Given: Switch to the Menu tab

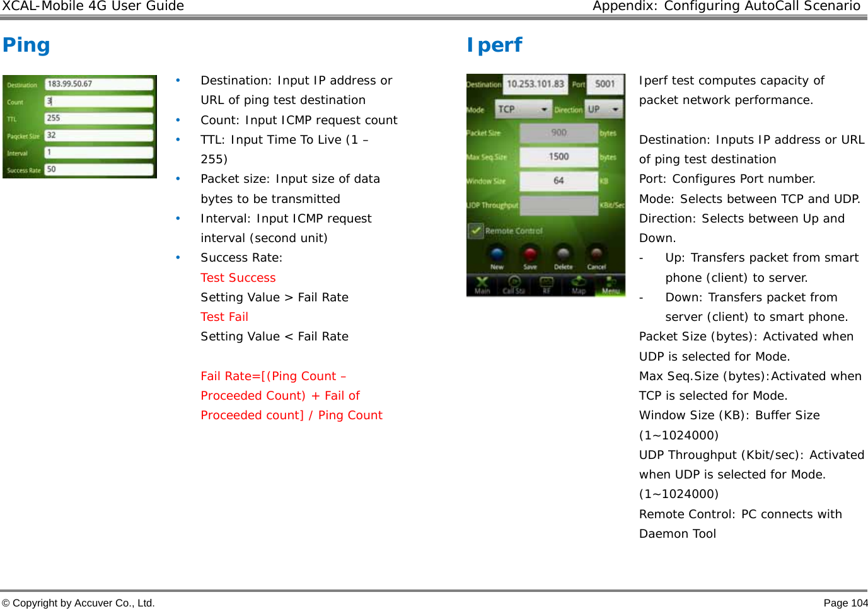Looking at the screenshot, I should [x=610, y=286].
